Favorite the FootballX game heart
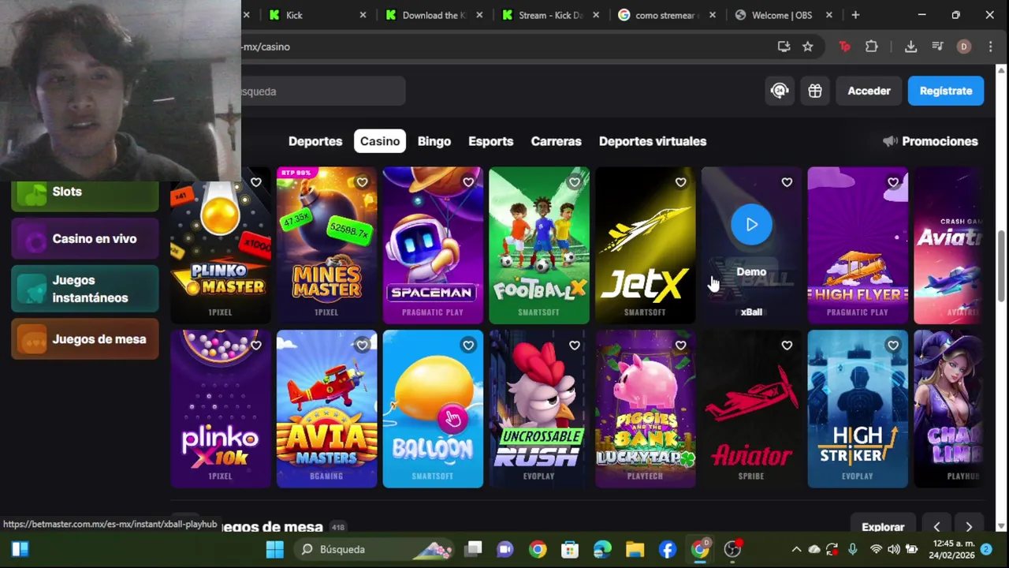 (x=575, y=182)
